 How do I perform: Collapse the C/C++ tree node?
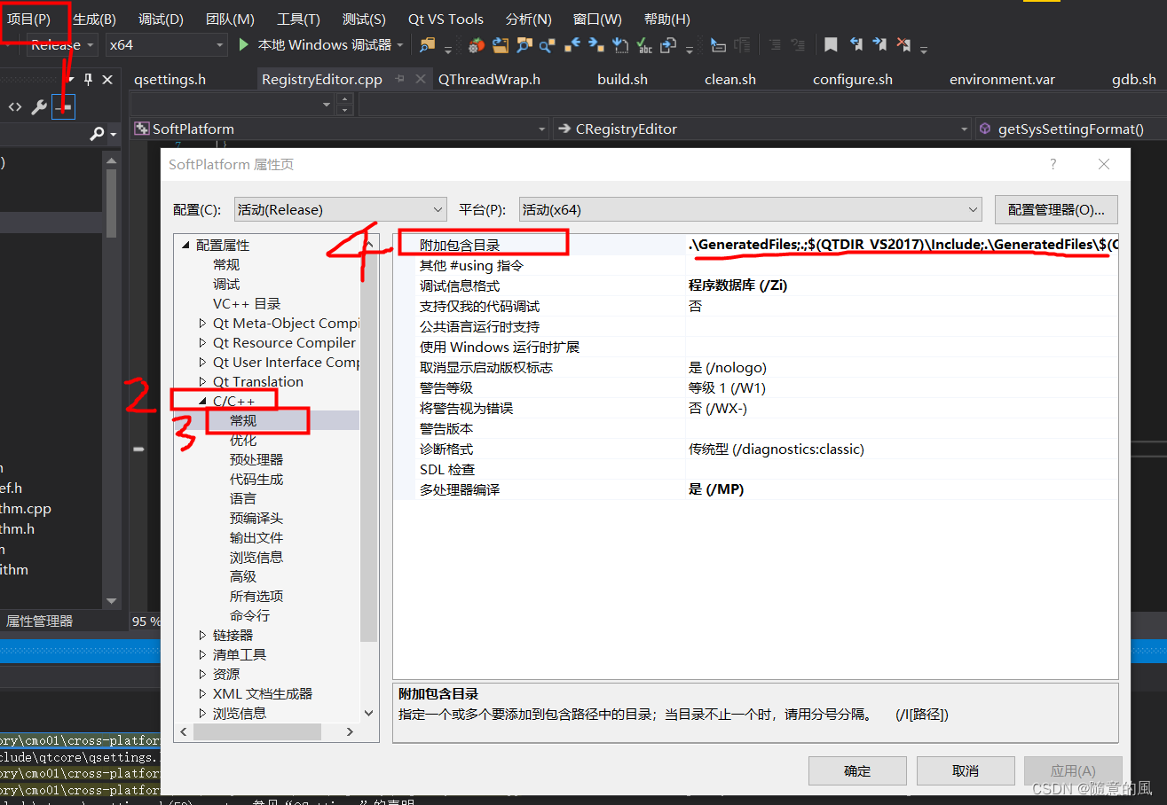point(202,402)
